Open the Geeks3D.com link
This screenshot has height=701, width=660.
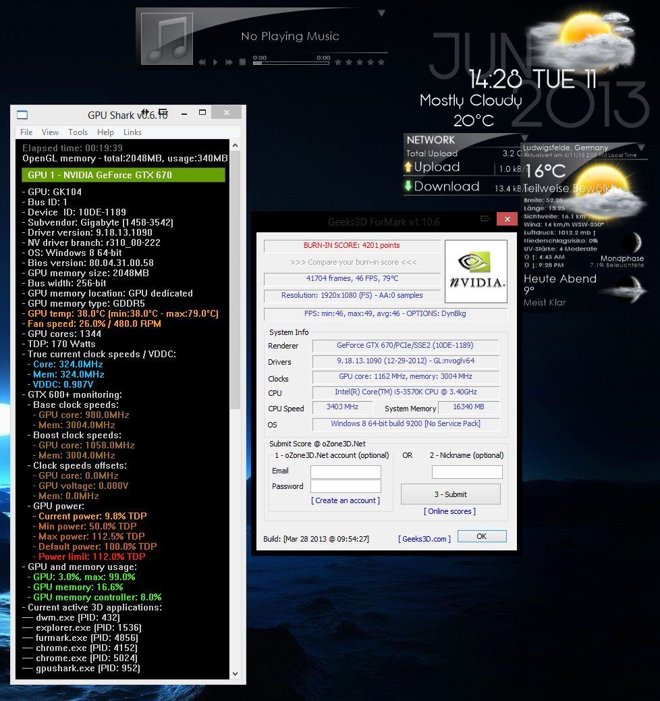(x=424, y=539)
